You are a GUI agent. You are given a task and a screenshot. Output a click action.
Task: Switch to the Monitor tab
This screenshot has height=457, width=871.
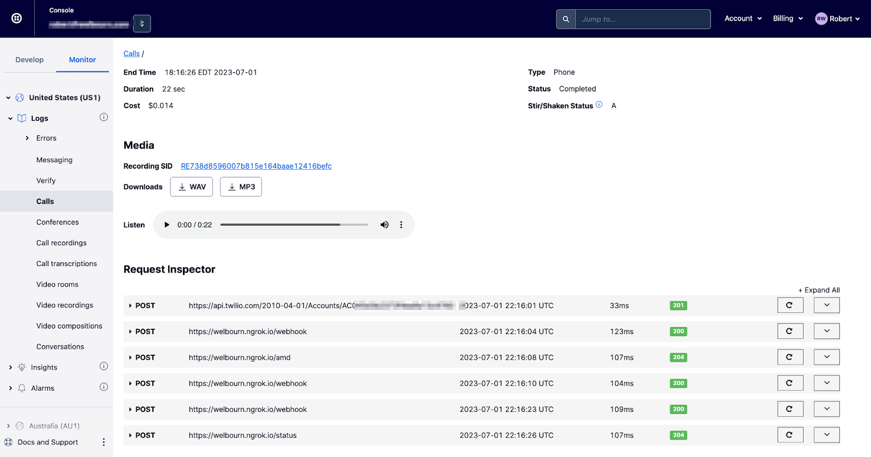82,60
